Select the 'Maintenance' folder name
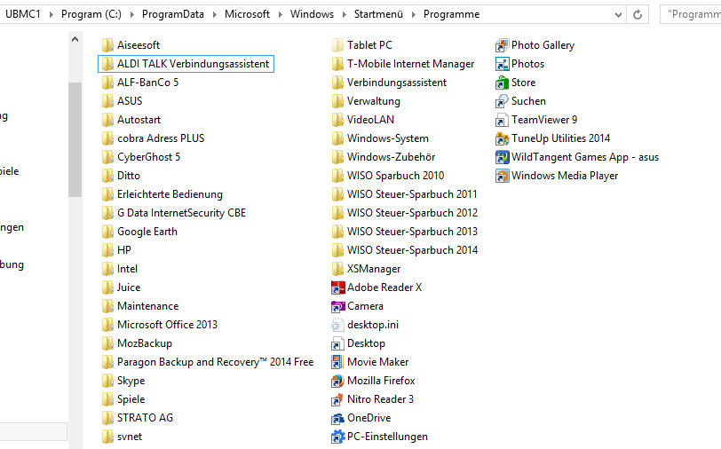The width and height of the screenshot is (721, 449). tap(147, 306)
